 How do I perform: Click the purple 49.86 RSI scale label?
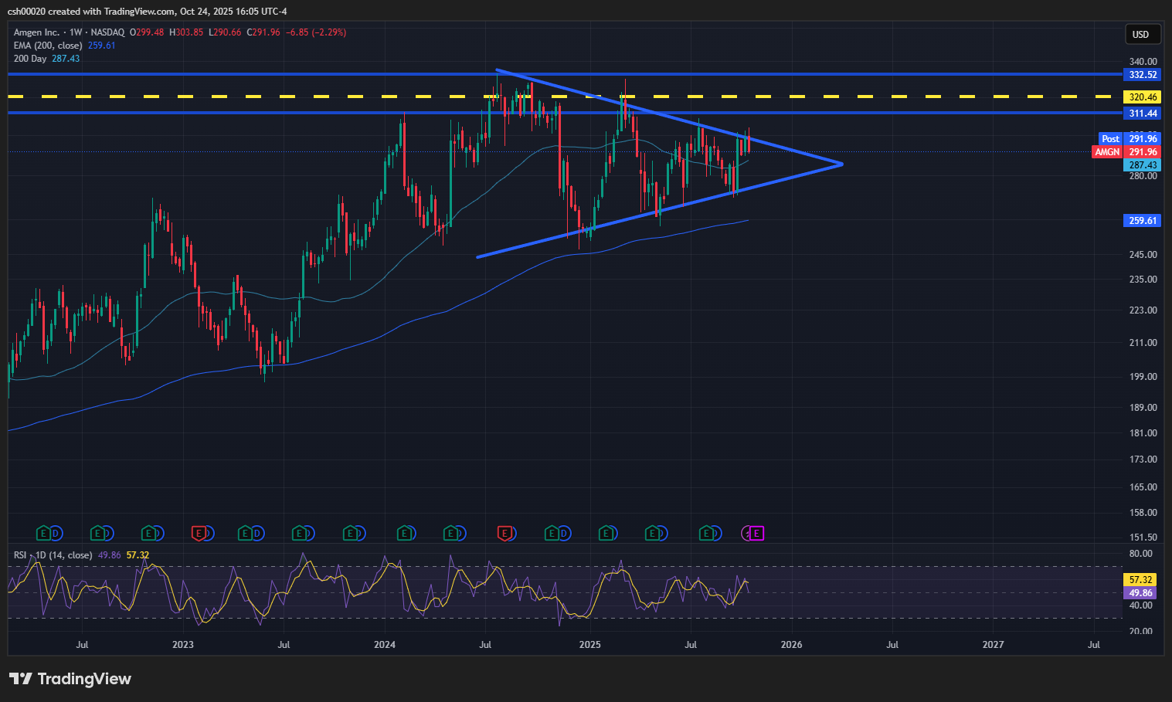pyautogui.click(x=1141, y=593)
